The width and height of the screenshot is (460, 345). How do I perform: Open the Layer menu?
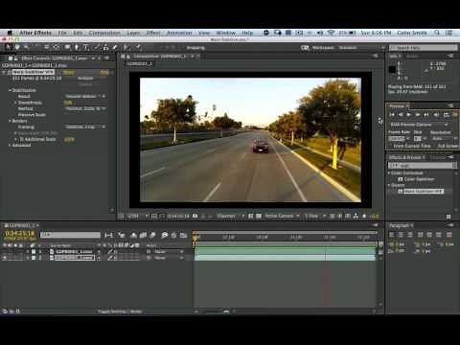[x=133, y=33]
